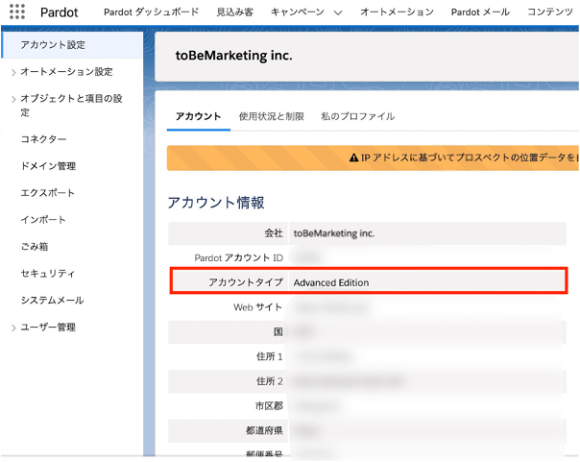
Task: Open コネクター in the sidebar
Action: coord(43,139)
